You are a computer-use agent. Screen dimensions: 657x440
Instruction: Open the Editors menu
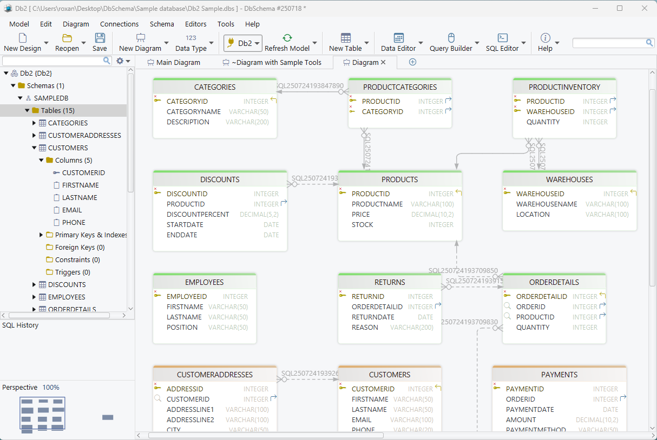coord(196,24)
